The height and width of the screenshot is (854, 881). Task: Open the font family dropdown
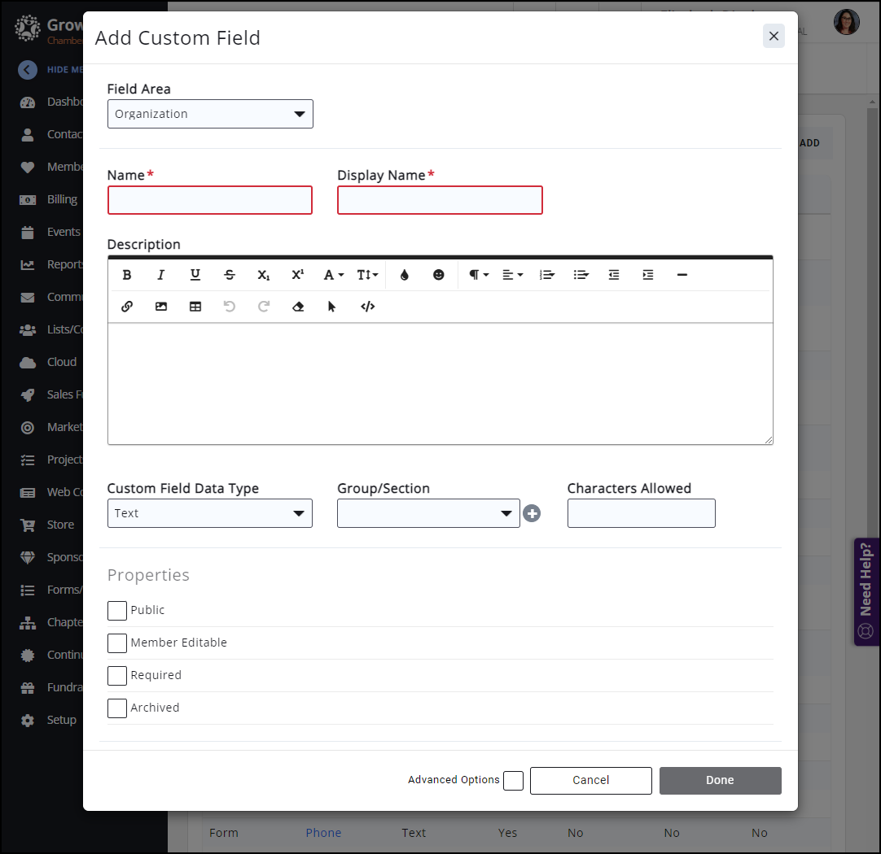point(333,275)
